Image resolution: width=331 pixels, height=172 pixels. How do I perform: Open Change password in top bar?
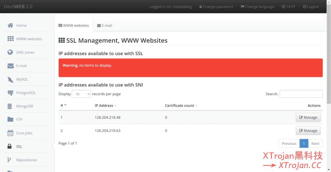click(x=216, y=7)
